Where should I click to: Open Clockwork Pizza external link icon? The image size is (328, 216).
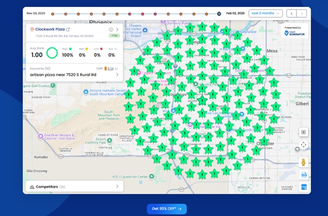click(68, 29)
